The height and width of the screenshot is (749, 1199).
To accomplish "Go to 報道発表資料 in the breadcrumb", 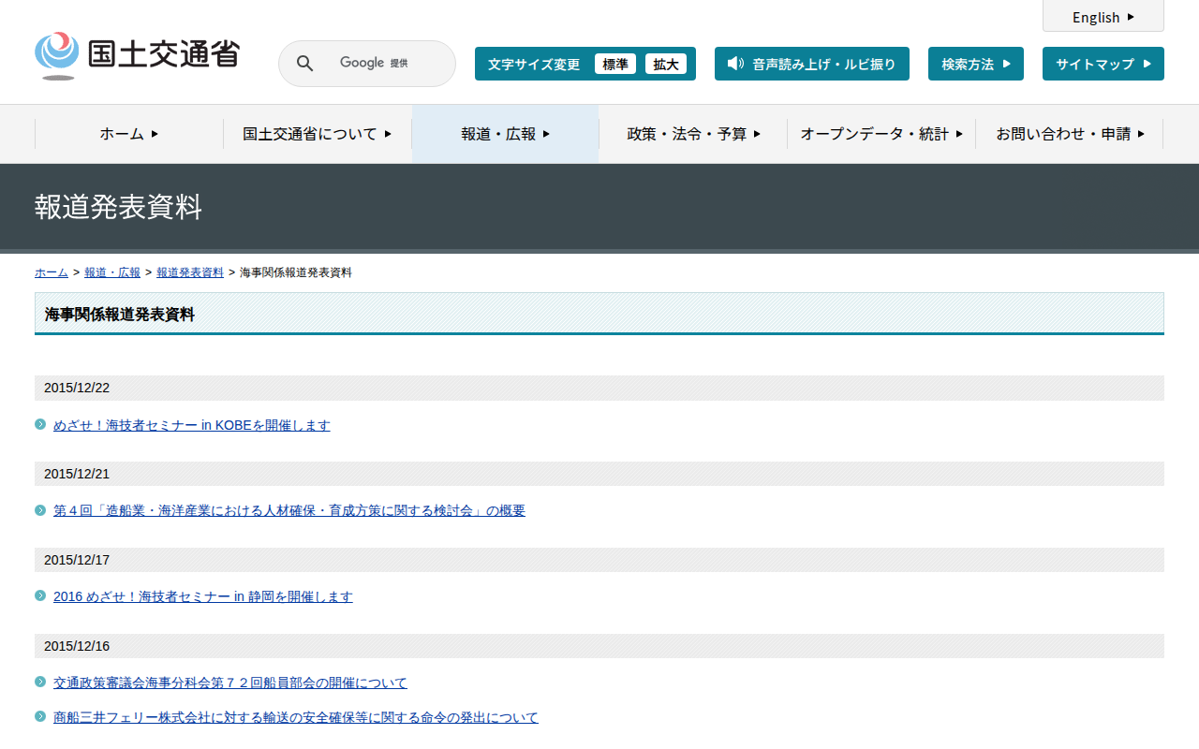I will [190, 272].
